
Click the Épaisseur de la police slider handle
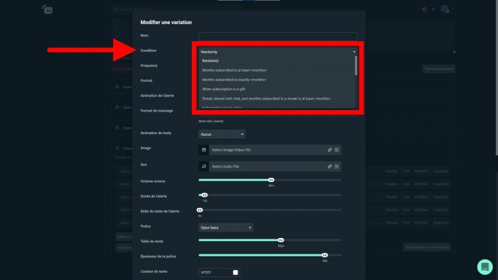(324, 255)
